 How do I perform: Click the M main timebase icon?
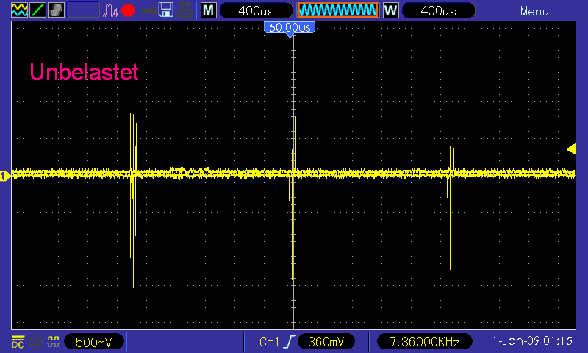click(x=209, y=10)
